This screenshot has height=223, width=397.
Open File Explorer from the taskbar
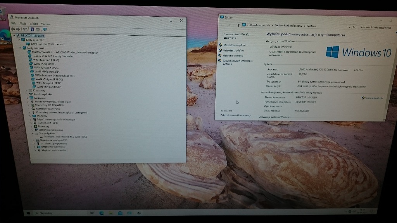coord(111,213)
